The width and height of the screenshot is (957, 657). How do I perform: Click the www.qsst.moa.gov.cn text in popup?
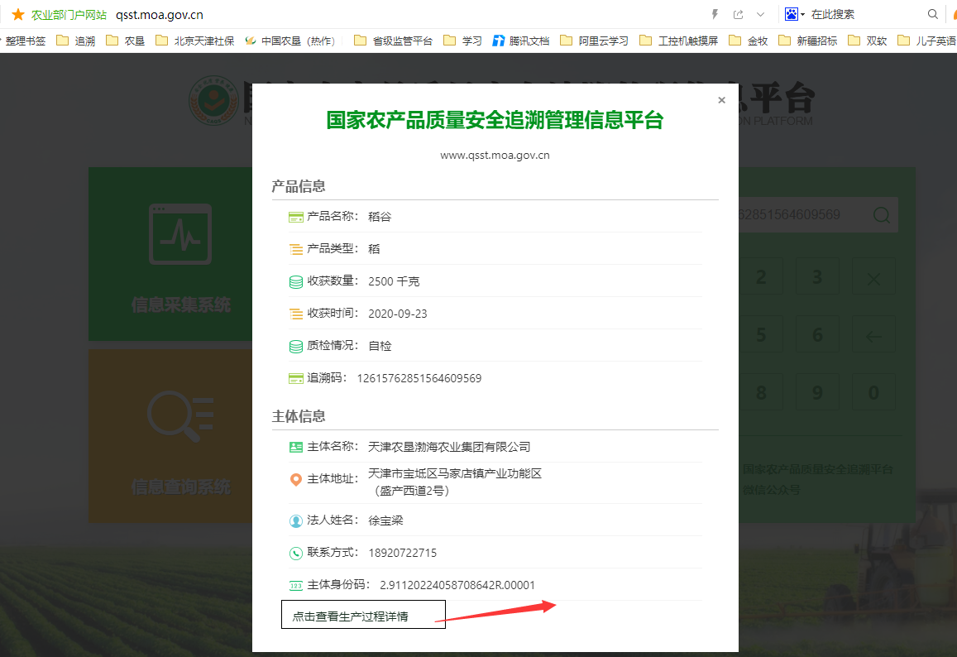495,155
